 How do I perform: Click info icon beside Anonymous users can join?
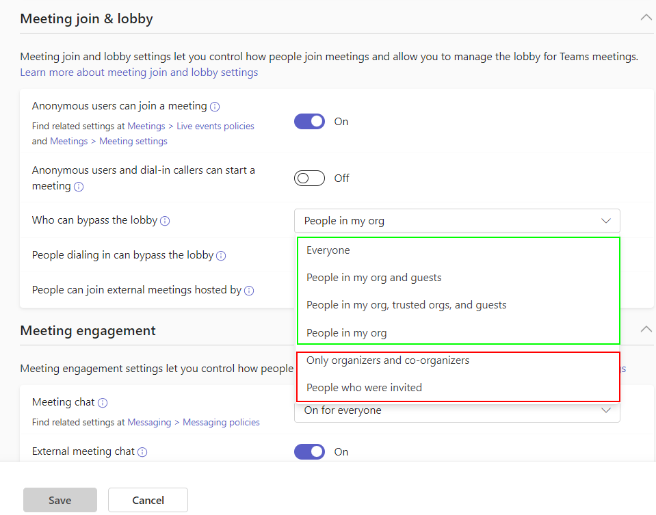[215, 107]
